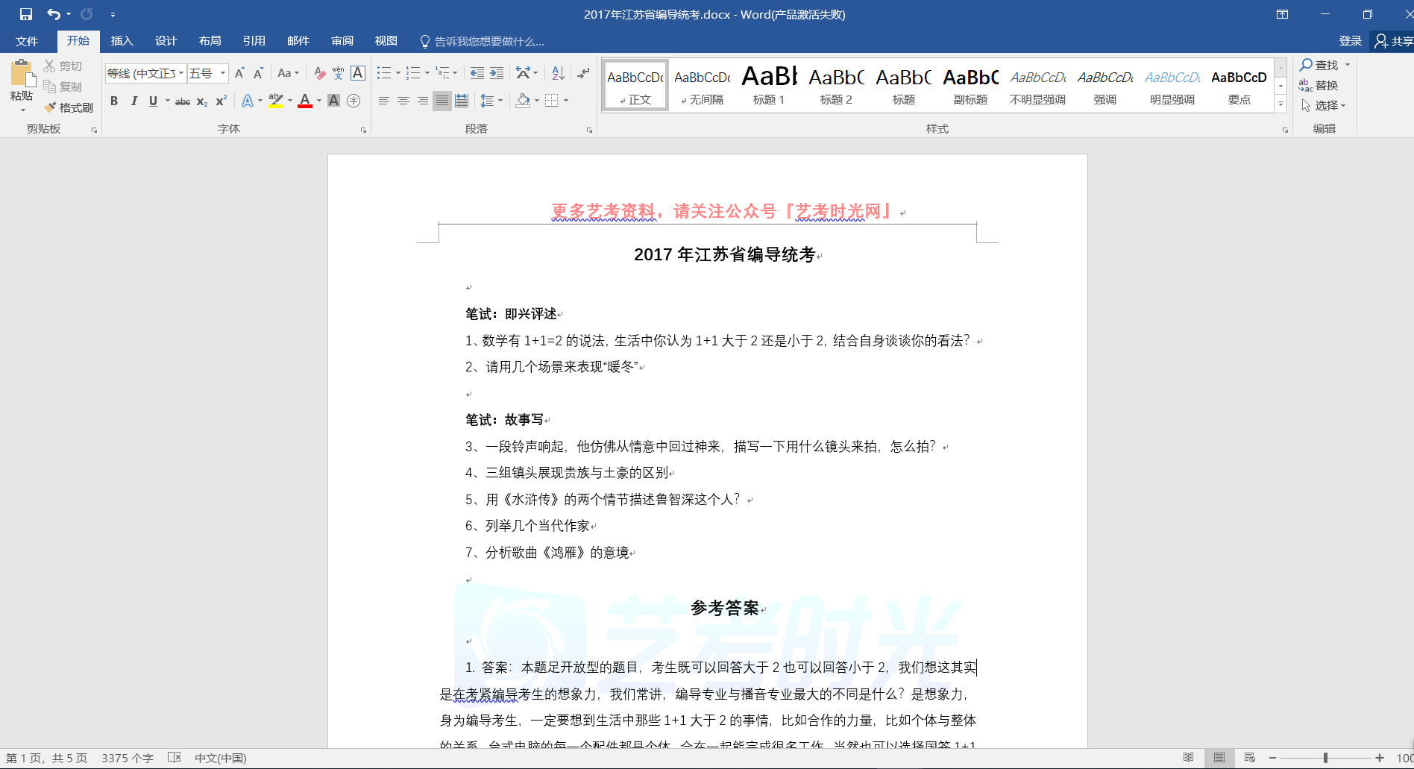Open the font size dropdown

click(222, 73)
